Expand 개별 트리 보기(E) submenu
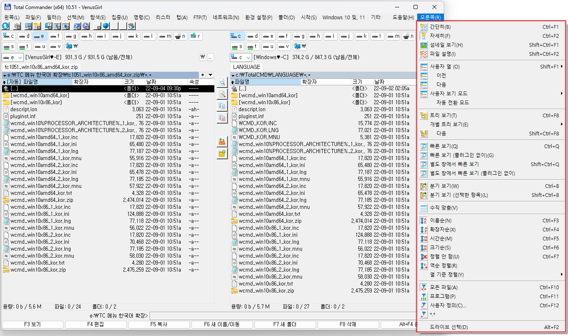Viewport: 568px width, 336px height. pos(491,125)
